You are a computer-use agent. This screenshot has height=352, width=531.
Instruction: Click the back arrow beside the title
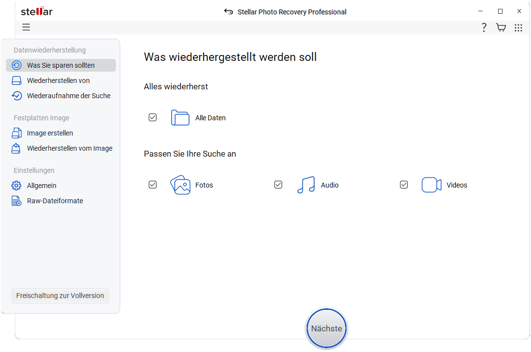point(229,11)
